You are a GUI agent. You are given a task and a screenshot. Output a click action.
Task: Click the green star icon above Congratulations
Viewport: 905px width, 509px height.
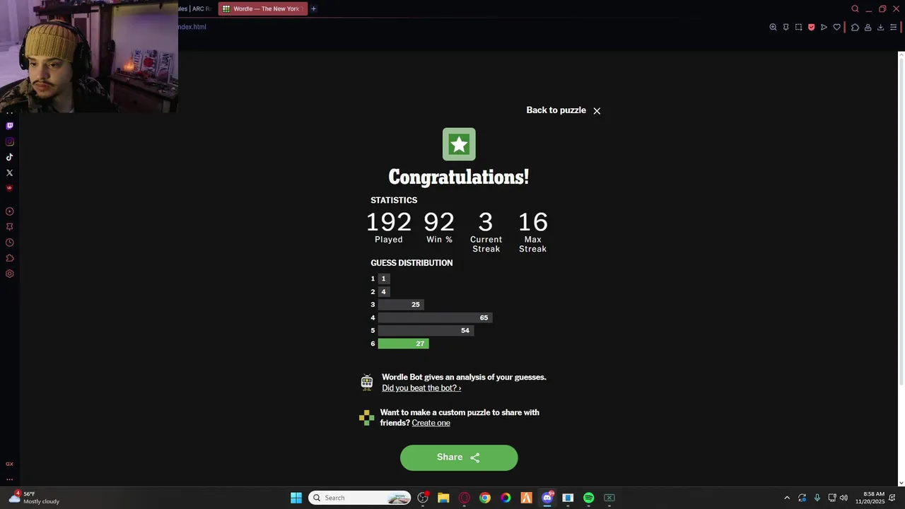tap(459, 144)
